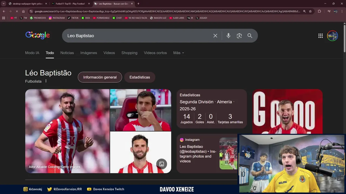
Task: Open the Google account avatar on results page
Action: click(332, 36)
